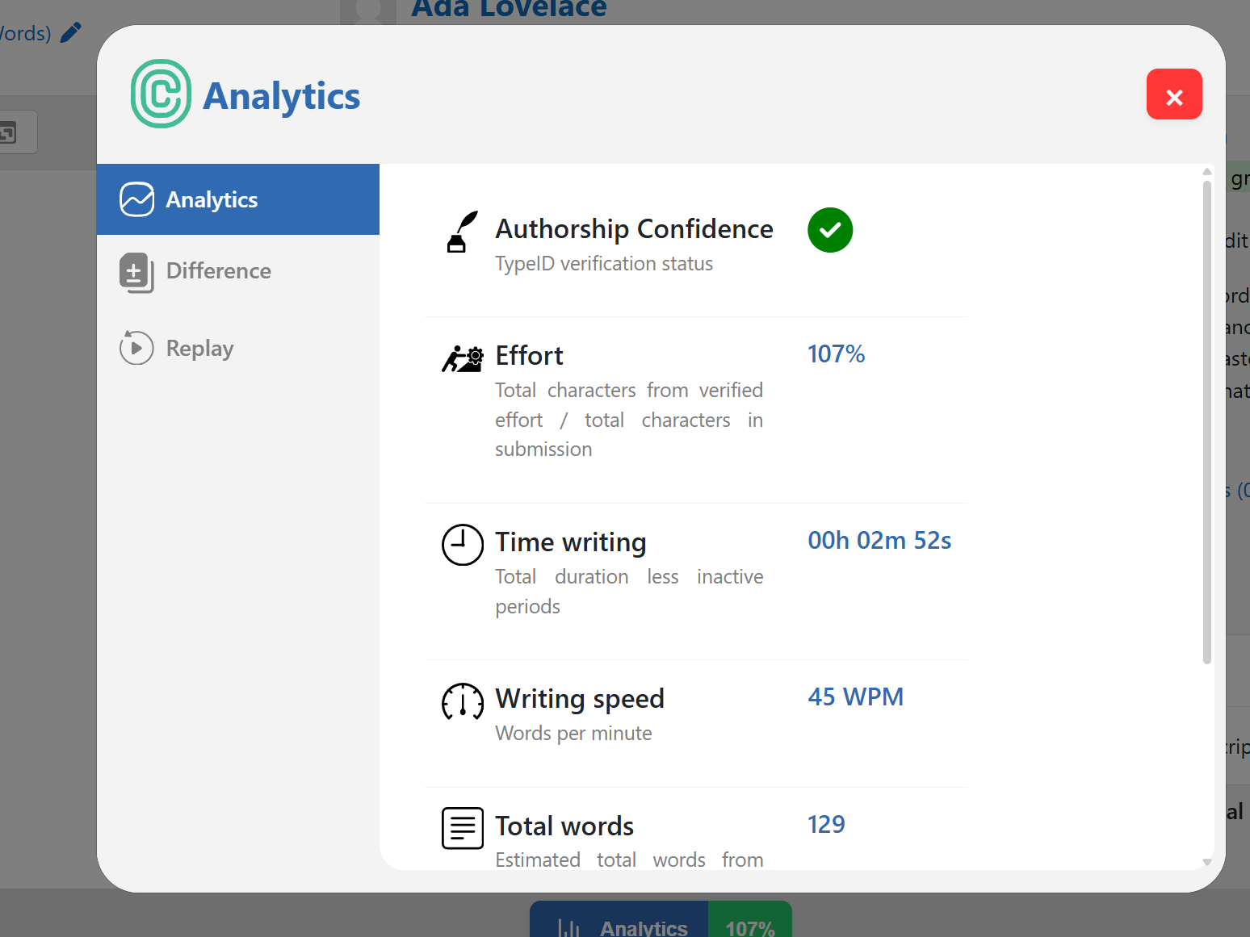Click the Effort pushing-gear icon
Image resolution: width=1250 pixels, height=937 pixels.
(x=462, y=358)
